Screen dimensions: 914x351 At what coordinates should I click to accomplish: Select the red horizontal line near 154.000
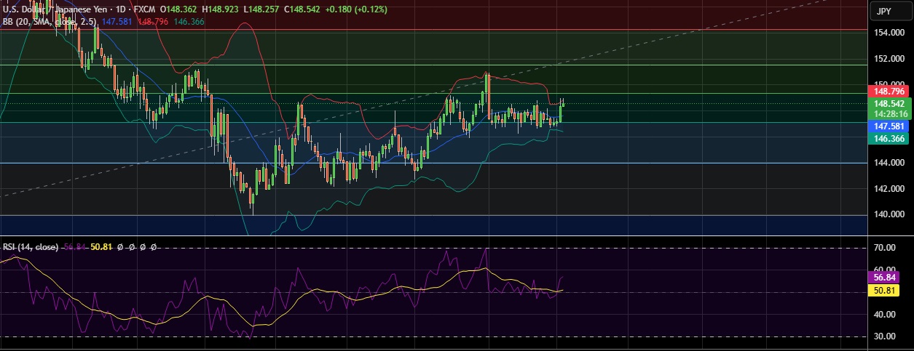coord(437,31)
